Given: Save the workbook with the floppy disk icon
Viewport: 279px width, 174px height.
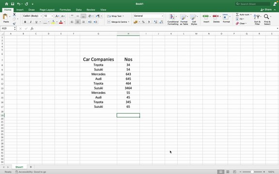Looking at the screenshot, I should click(13, 4).
